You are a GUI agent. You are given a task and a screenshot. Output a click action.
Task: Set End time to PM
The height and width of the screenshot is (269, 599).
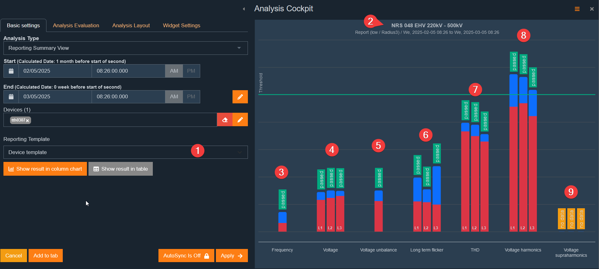[191, 97]
